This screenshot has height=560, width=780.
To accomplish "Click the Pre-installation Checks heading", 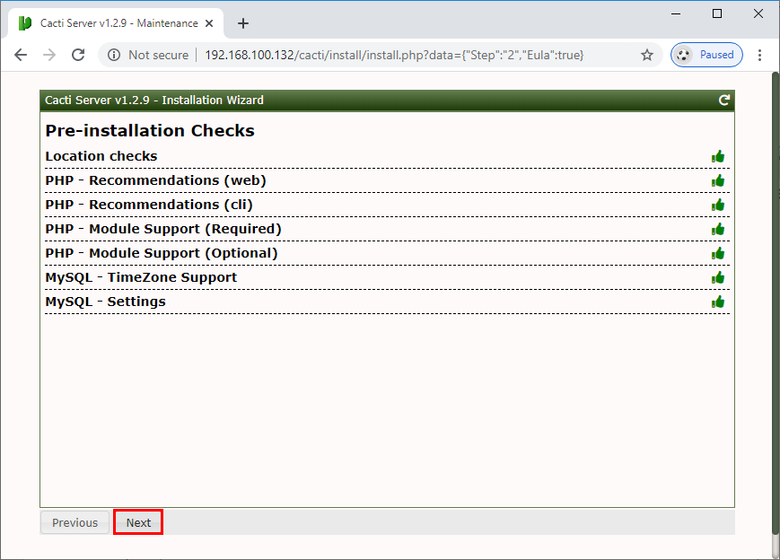I will tap(150, 130).
